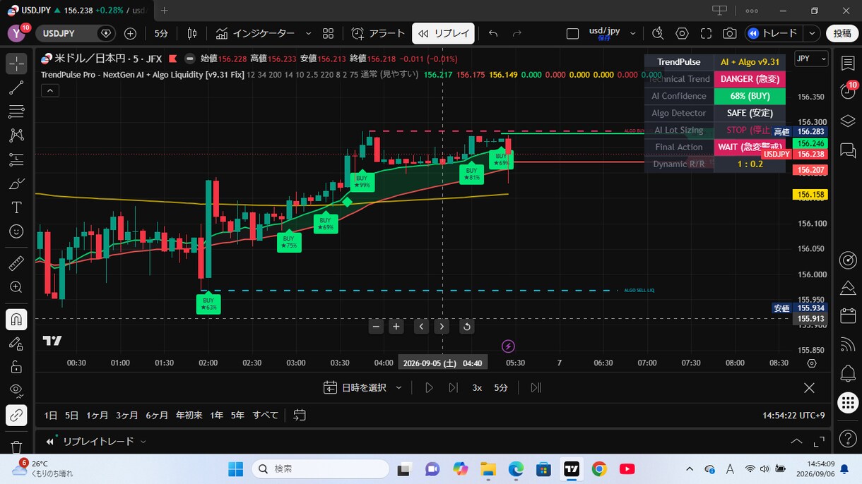This screenshot has width=862, height=484.
Task: Click the 投稿 publish button
Action: click(842, 33)
